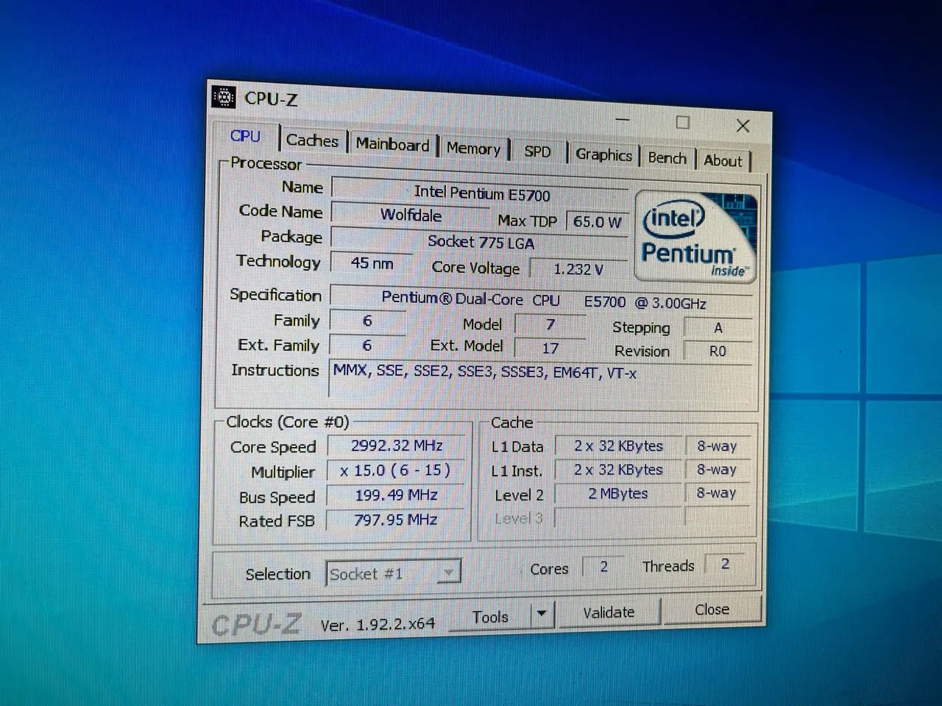Click the CPU-Z app icon in title bar
The image size is (942, 706).
click(223, 97)
